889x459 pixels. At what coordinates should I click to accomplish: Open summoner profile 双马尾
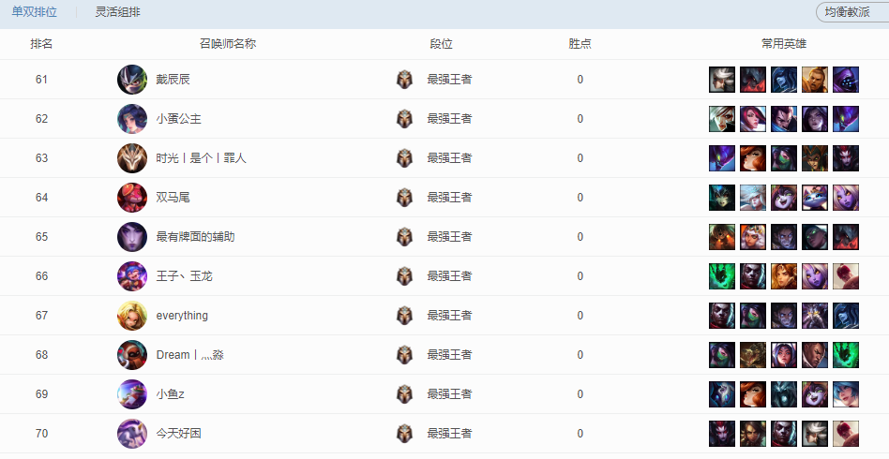pos(173,198)
